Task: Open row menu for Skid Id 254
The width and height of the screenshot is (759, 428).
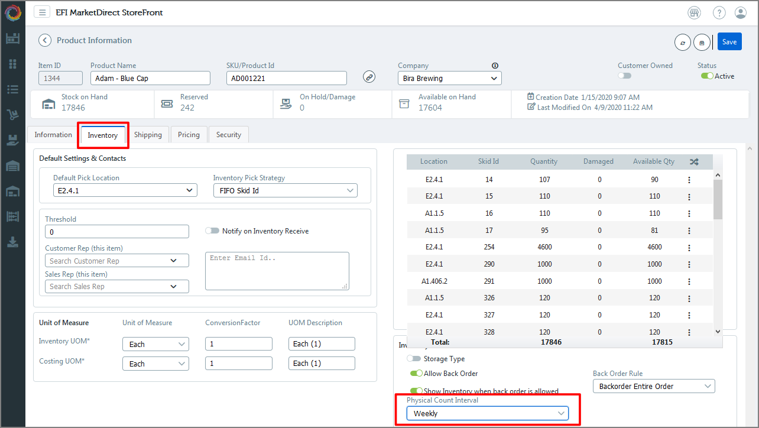Action: 689,247
